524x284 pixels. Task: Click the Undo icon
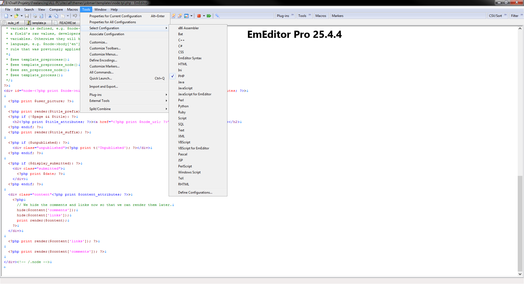click(x=75, y=16)
